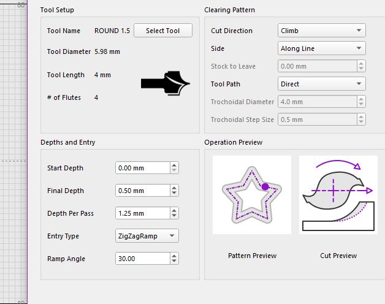This screenshot has width=385, height=304.
Task: Decrease Ramp Angle with down arrow
Action: pos(175,262)
